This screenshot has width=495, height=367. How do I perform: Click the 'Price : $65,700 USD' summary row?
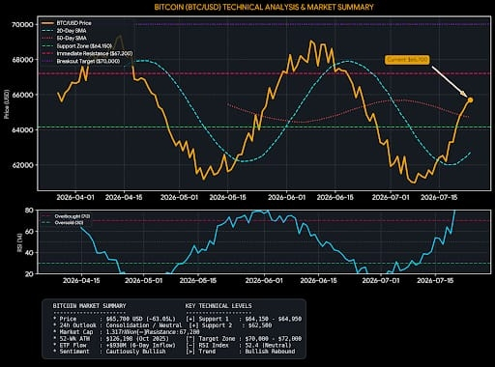[115, 319]
